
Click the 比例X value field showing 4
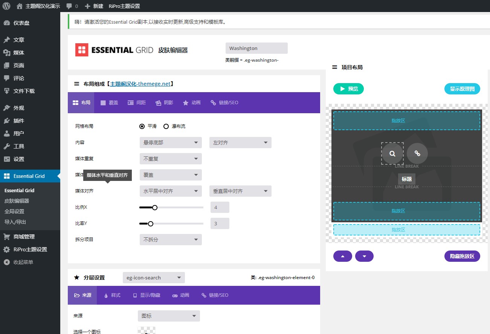[x=220, y=207]
